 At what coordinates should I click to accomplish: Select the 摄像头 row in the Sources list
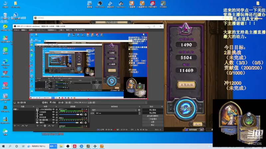tap(47, 123)
